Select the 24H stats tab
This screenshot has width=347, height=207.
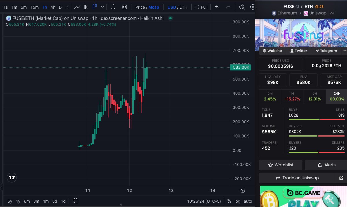[x=337, y=96]
